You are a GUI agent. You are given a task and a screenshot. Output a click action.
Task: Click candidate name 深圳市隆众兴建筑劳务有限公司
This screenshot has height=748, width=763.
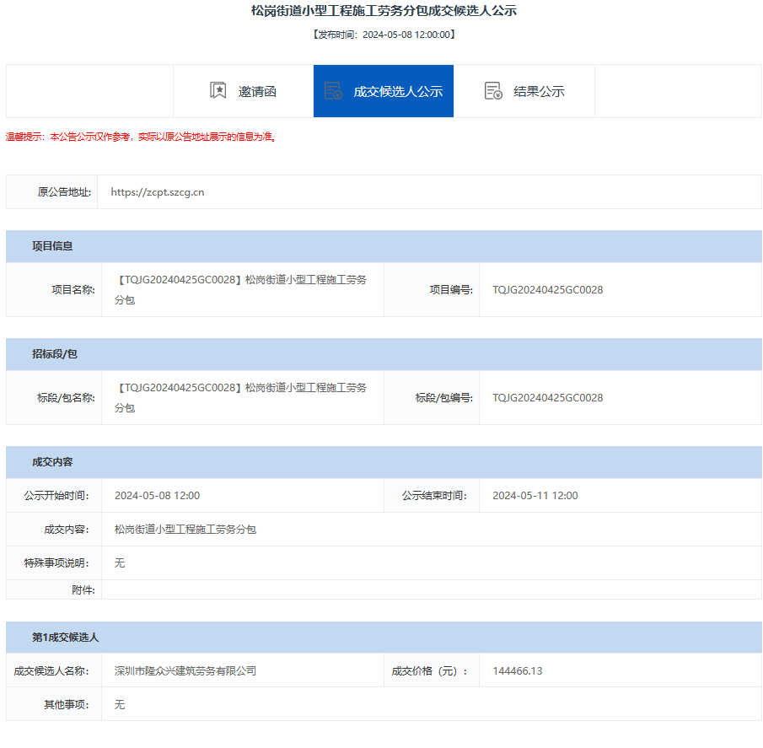185,671
